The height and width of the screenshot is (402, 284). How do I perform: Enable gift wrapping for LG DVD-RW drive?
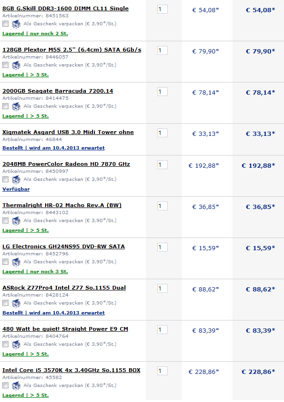5,262
